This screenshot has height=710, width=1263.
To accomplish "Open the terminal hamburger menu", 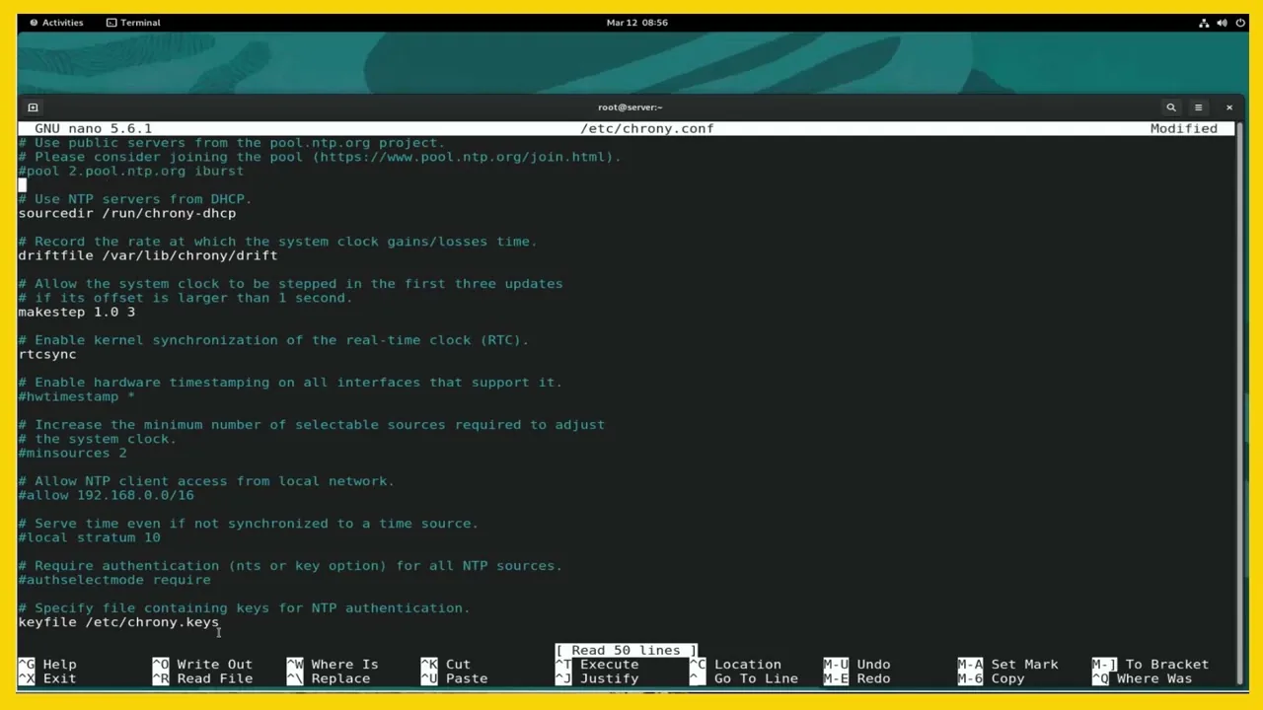I will (x=1198, y=106).
